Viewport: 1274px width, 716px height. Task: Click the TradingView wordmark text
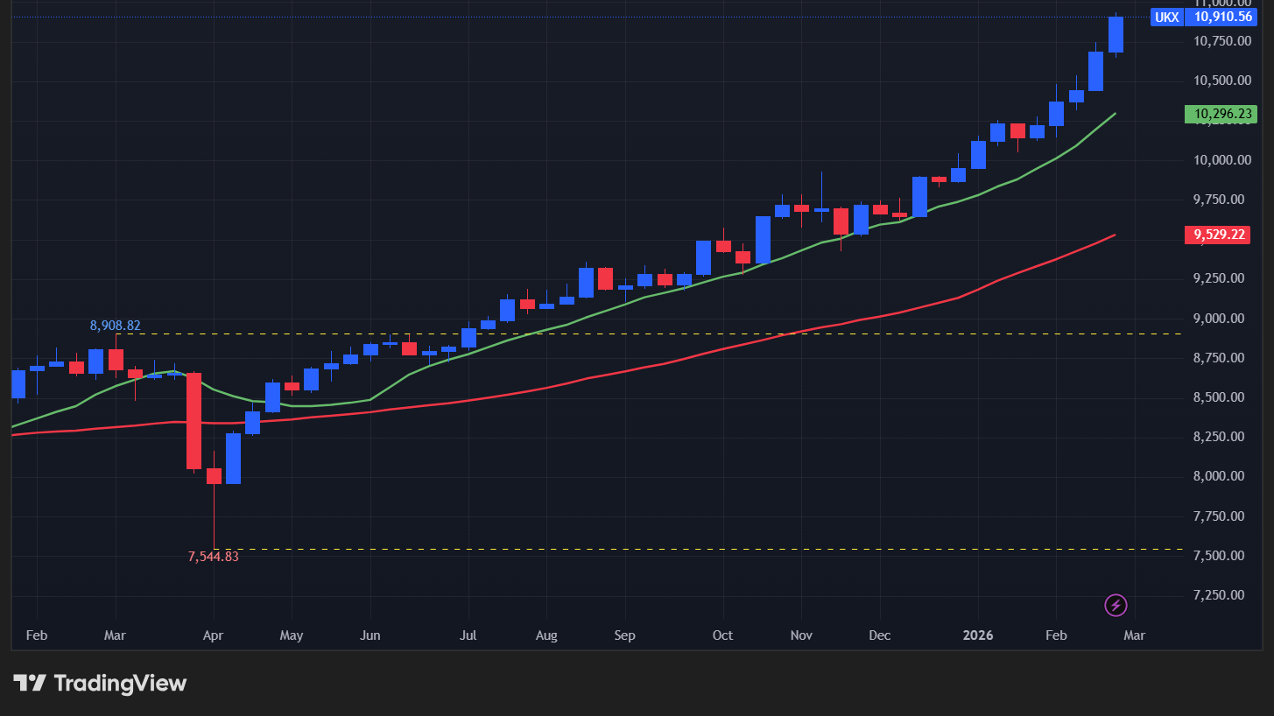point(120,684)
